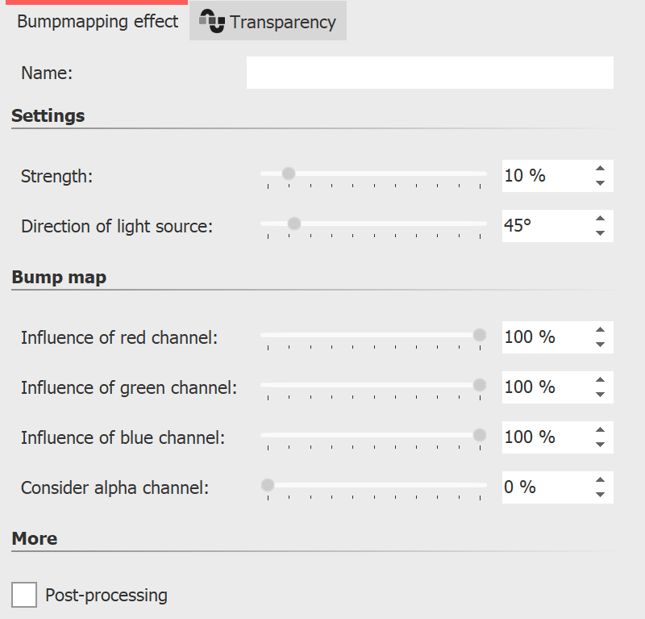Click the blue channel influence slider handle
Screen dimensions: 645x619
coord(480,434)
